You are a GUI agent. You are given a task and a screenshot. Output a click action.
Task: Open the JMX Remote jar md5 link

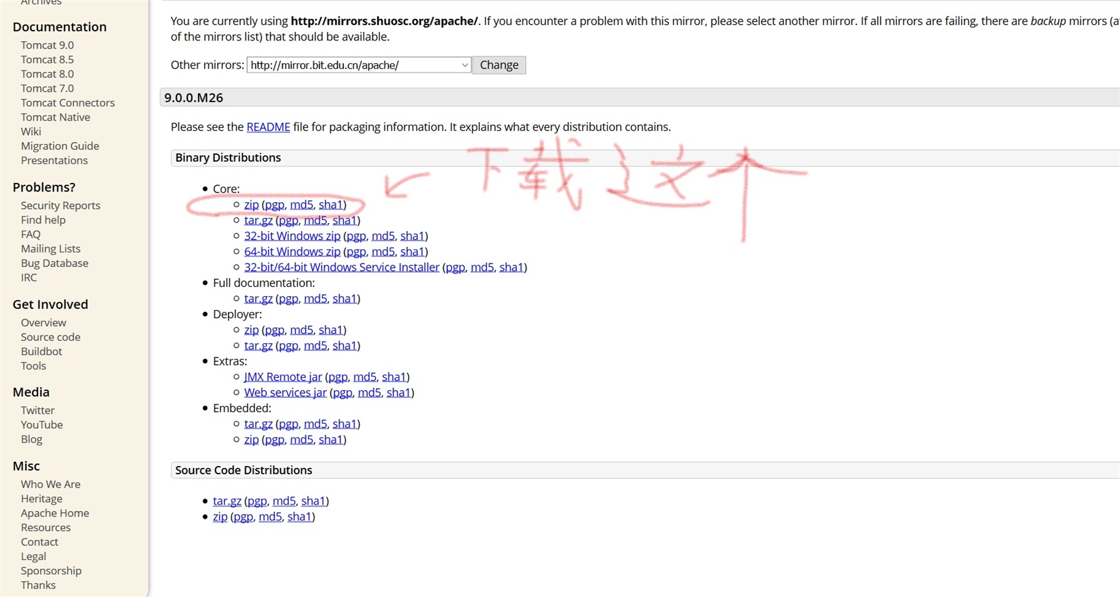(x=365, y=377)
